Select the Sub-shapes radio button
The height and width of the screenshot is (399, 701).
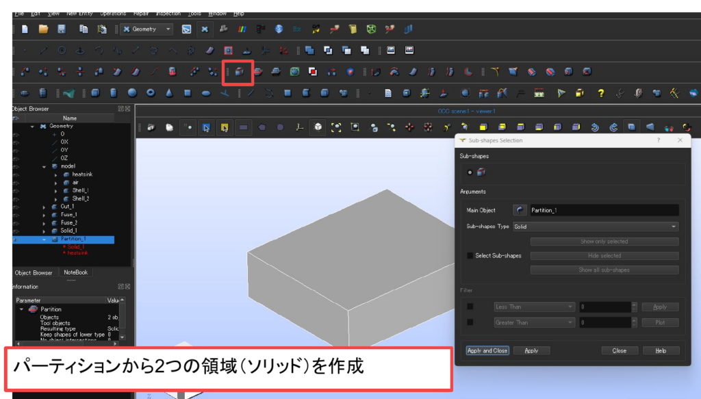pos(470,172)
